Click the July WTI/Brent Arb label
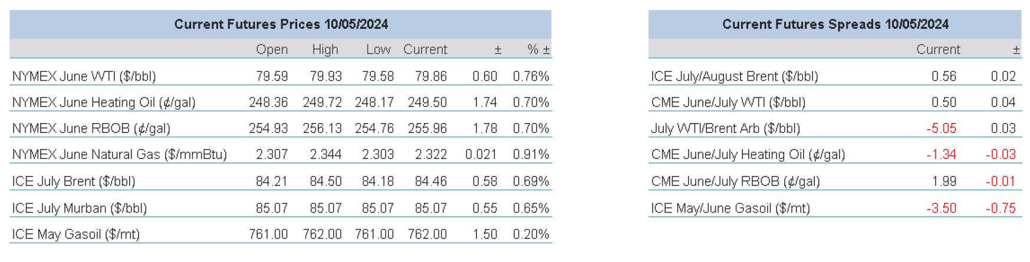The width and height of the screenshot is (1030, 262). [x=725, y=128]
